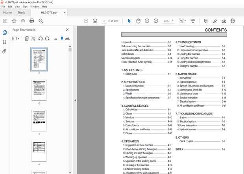Close the HL940T3.pdf tab

tap(65, 13)
